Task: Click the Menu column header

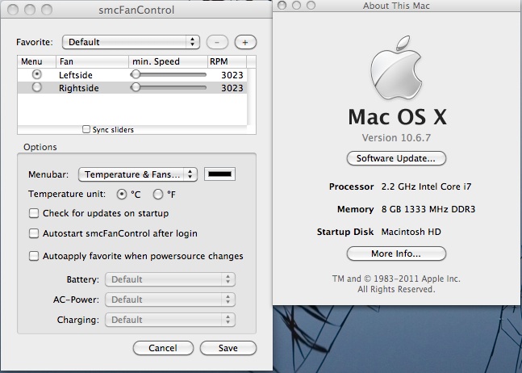Action: point(36,61)
